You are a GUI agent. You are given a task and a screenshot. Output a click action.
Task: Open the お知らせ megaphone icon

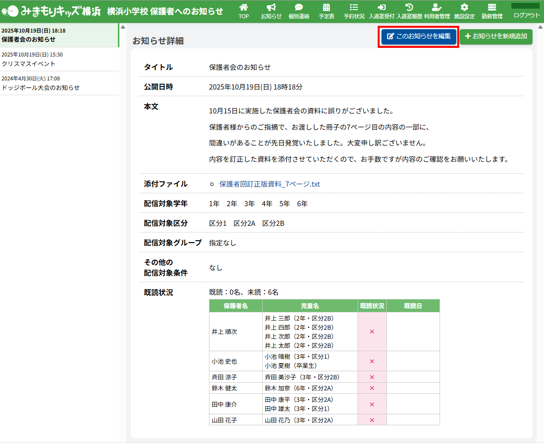click(x=271, y=8)
